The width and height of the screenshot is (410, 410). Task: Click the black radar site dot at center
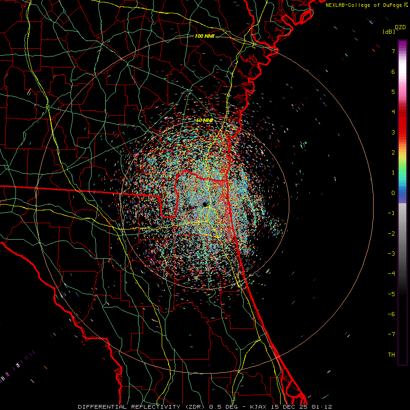click(205, 204)
